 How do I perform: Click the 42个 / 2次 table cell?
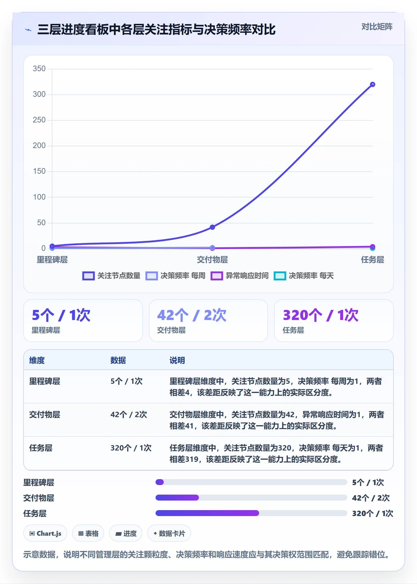[129, 415]
